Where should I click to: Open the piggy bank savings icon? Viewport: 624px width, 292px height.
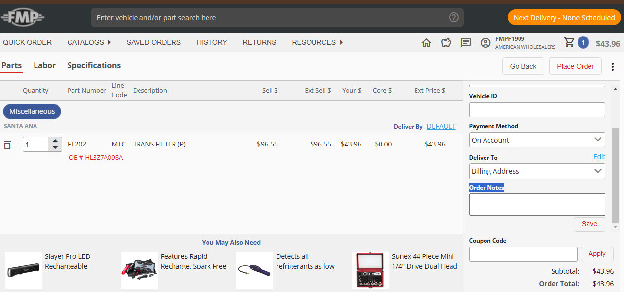click(446, 43)
